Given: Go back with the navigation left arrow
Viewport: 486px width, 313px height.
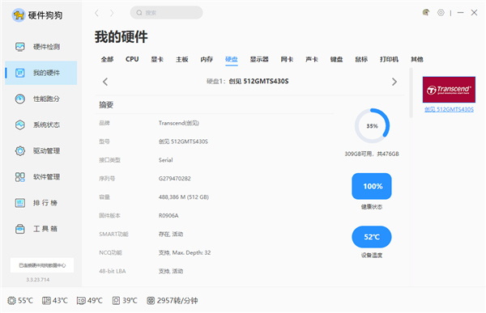Looking at the screenshot, I should [96, 13].
